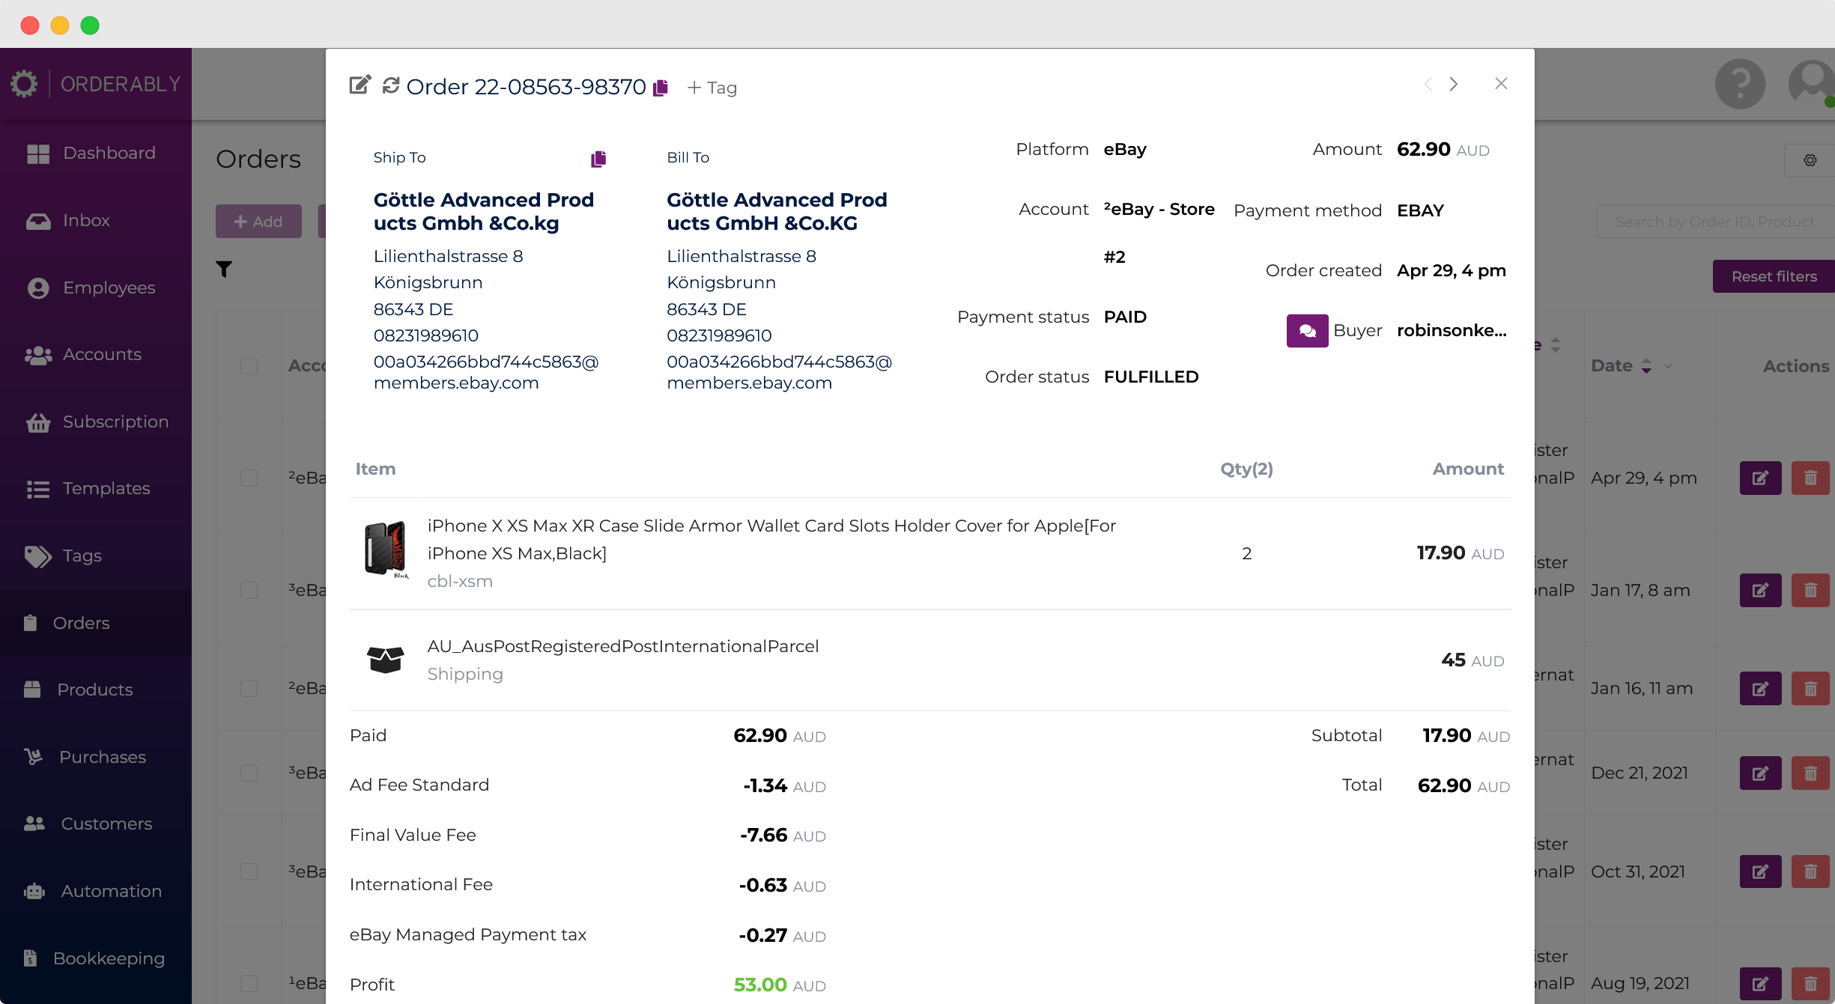
Task: Click the Orderably gear logo
Action: [x=24, y=83]
